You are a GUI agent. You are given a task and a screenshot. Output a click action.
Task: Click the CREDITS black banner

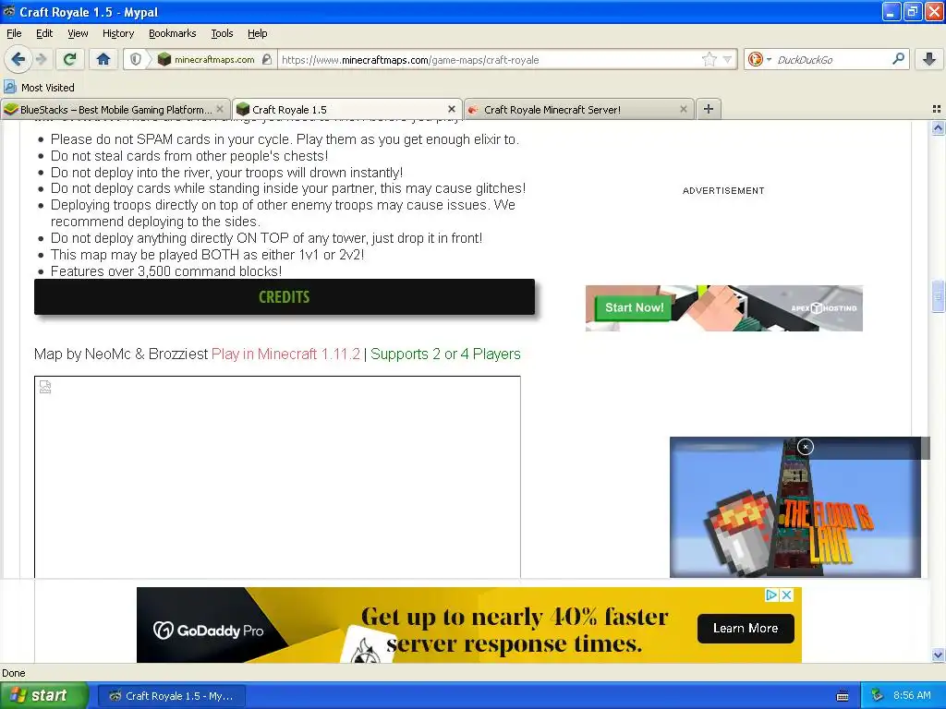(x=285, y=296)
